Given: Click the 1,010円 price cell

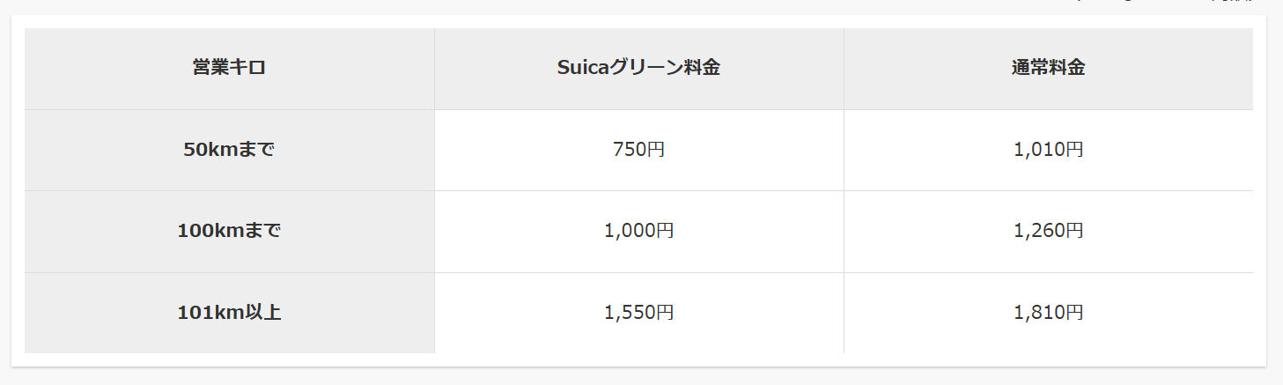Looking at the screenshot, I should point(1048,150).
